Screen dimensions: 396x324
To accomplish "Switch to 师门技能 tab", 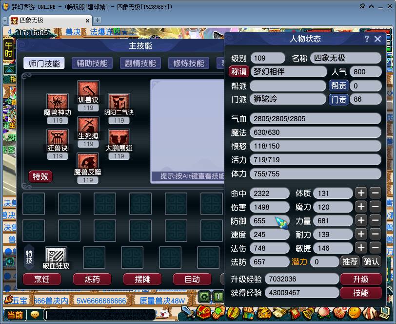I will pyautogui.click(x=44, y=63).
